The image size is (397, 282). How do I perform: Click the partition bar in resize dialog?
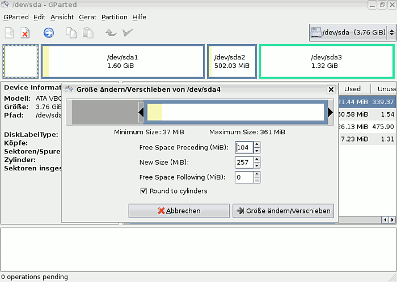(x=236, y=112)
